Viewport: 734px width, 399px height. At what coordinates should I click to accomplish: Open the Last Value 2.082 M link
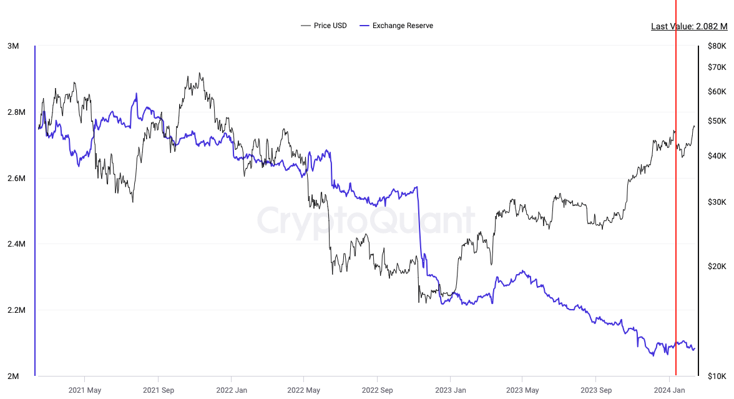(689, 26)
